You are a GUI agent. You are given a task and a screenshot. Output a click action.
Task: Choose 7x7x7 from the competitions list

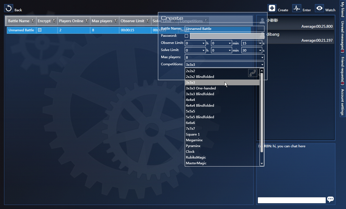click(222, 129)
